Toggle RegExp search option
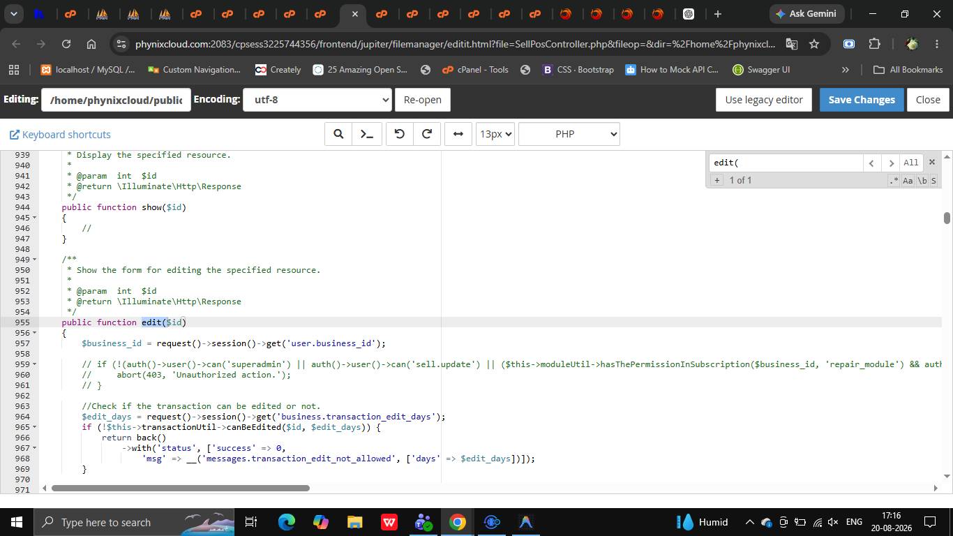This screenshot has width=953, height=536. (894, 180)
